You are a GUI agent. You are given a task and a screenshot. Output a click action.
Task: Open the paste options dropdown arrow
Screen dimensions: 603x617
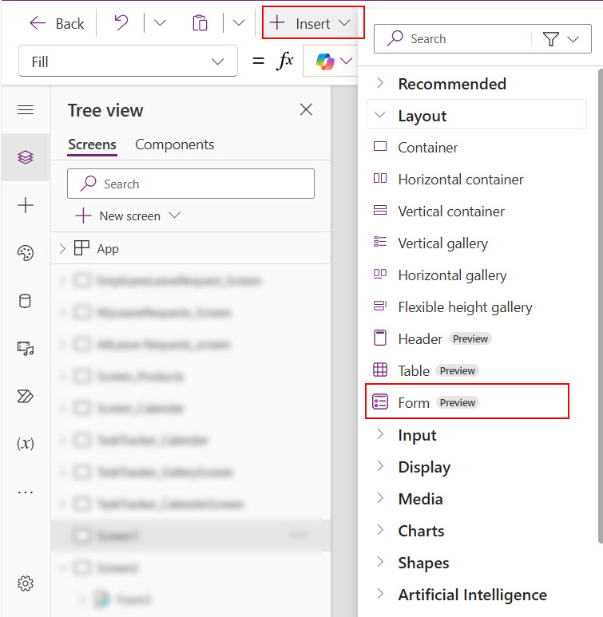coord(238,23)
